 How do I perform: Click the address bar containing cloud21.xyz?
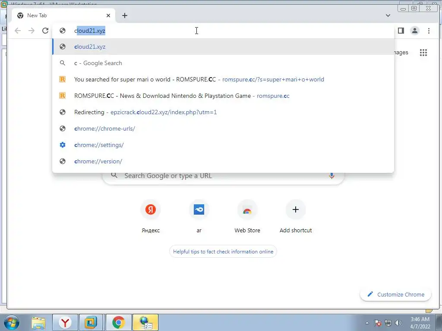pos(223,31)
